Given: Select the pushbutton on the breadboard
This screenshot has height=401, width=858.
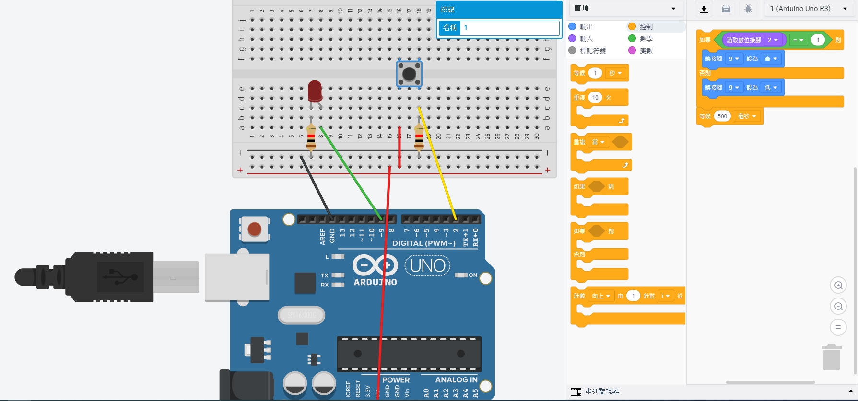Looking at the screenshot, I should (409, 74).
